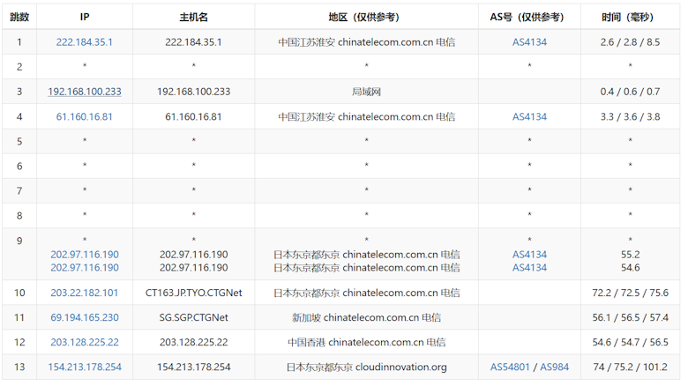Click the 新加坡 chinatelecom.com.cn 电信 region cell

(x=366, y=317)
